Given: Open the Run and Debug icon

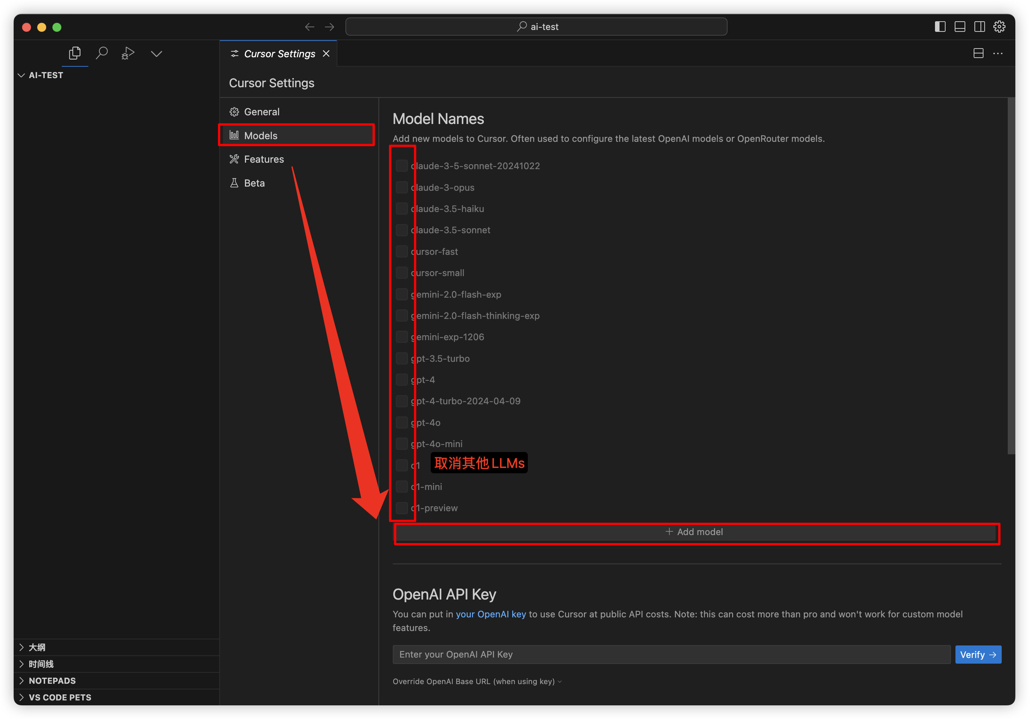Looking at the screenshot, I should click(x=128, y=53).
